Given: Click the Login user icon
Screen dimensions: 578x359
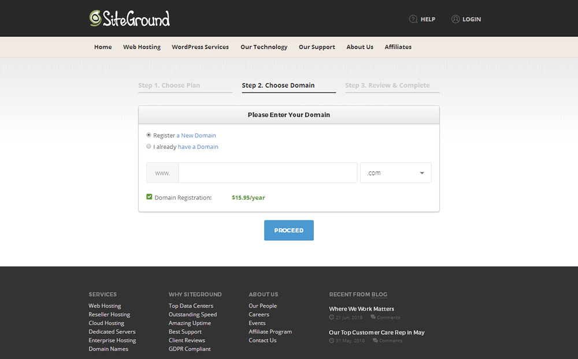Looking at the screenshot, I should (455, 19).
